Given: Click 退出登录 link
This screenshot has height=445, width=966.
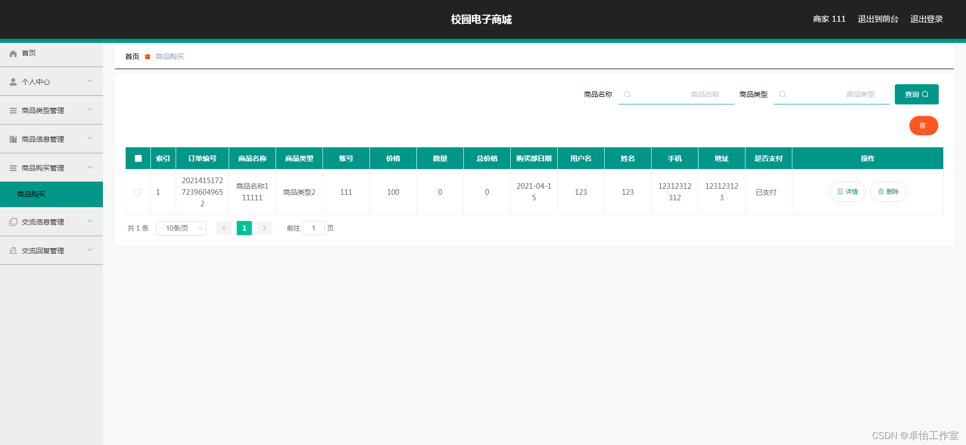Looking at the screenshot, I should coord(927,19).
